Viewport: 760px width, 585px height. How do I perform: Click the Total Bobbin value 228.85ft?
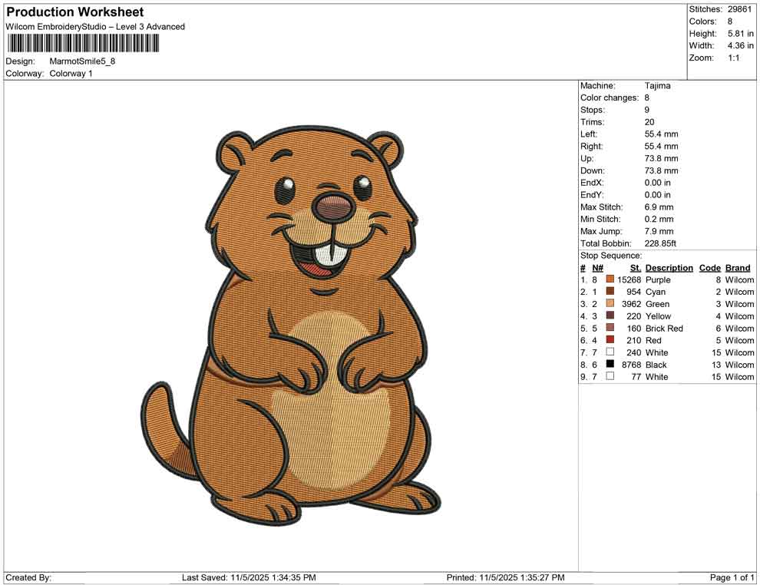tap(660, 243)
